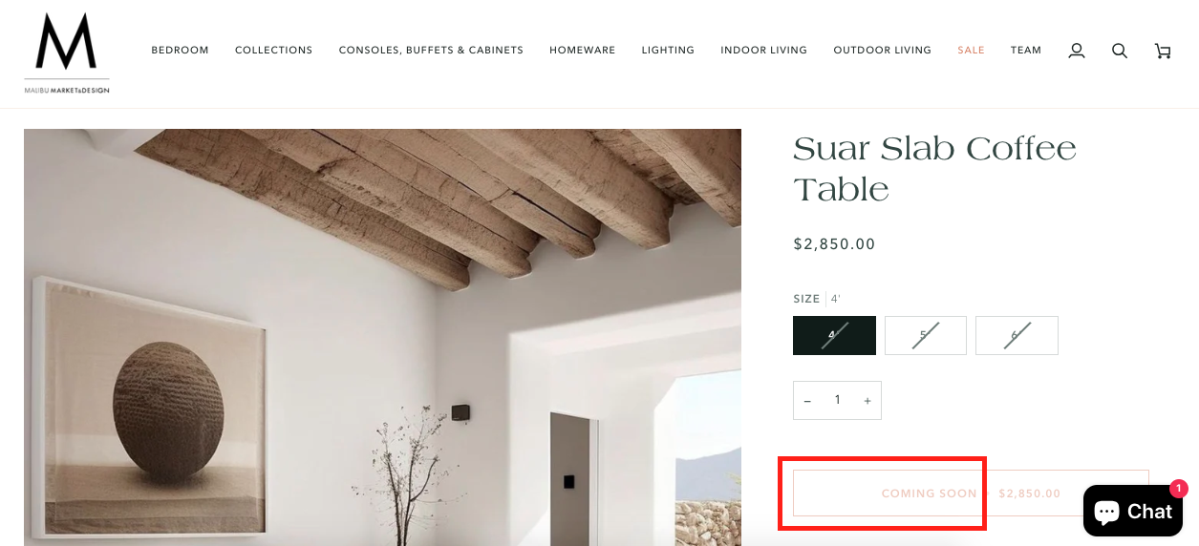The image size is (1199, 546).
Task: Click the quantity input field
Action: click(838, 401)
